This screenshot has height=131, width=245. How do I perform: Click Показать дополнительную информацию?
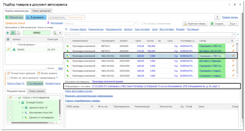(x=89, y=96)
